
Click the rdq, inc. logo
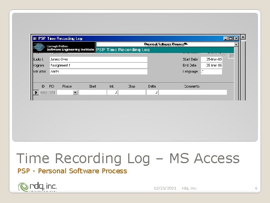tap(37, 187)
